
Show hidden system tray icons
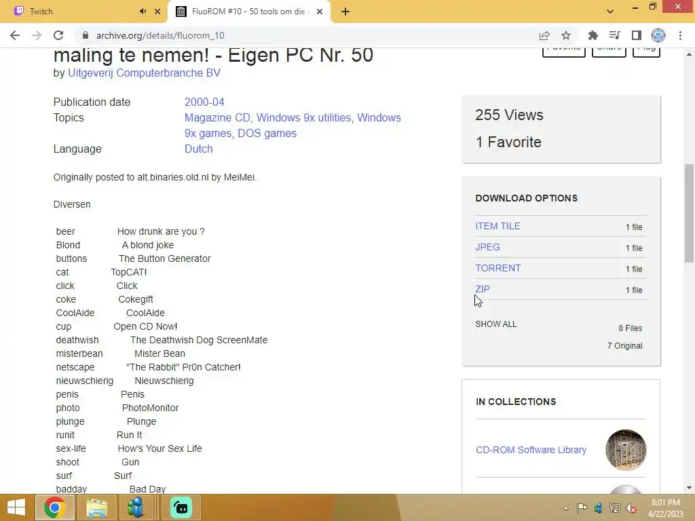(565, 507)
